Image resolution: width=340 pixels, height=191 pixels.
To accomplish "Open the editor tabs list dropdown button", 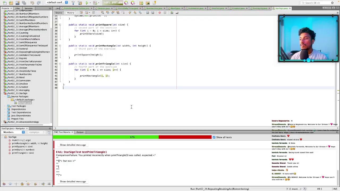I will point(333,8).
